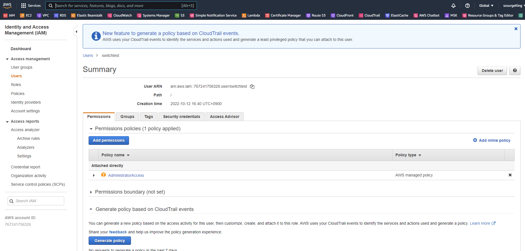Open the scourgeKing account menu

514,6
